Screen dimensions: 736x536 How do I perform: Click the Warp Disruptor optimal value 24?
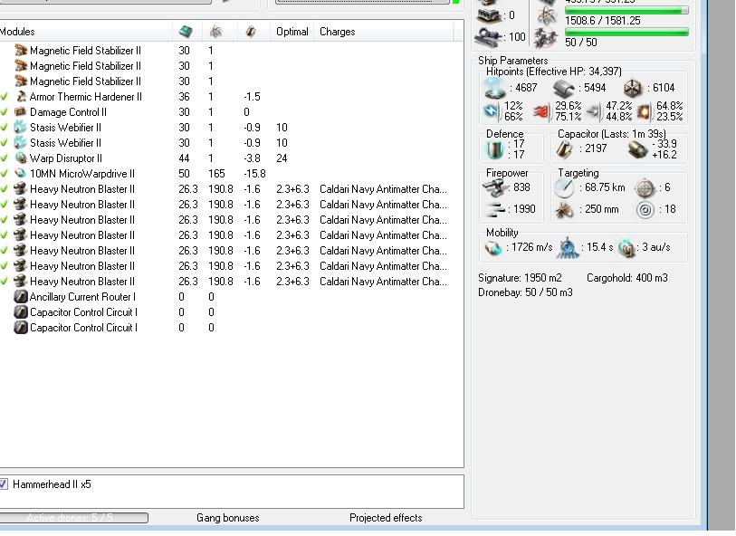pos(282,158)
